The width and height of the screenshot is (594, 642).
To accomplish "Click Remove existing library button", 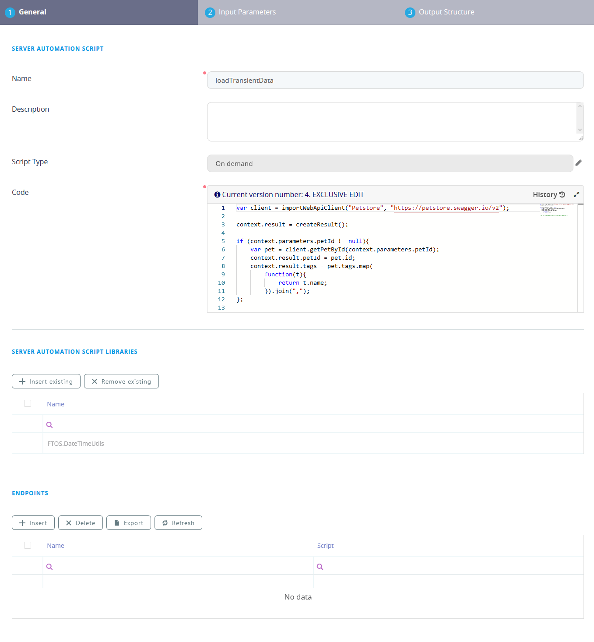I will (x=121, y=381).
